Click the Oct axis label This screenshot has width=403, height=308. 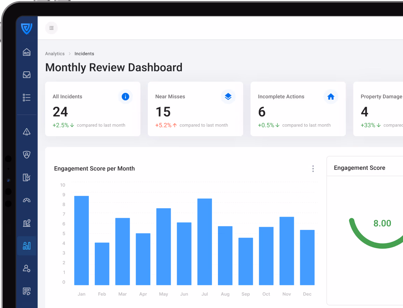pos(266,294)
